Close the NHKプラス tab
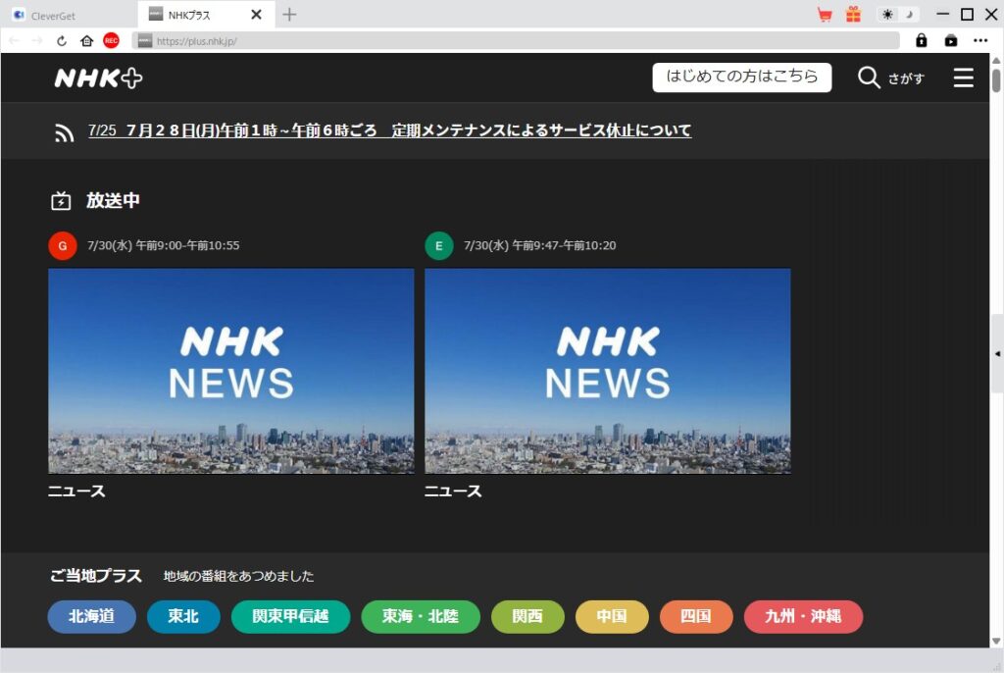 point(256,14)
